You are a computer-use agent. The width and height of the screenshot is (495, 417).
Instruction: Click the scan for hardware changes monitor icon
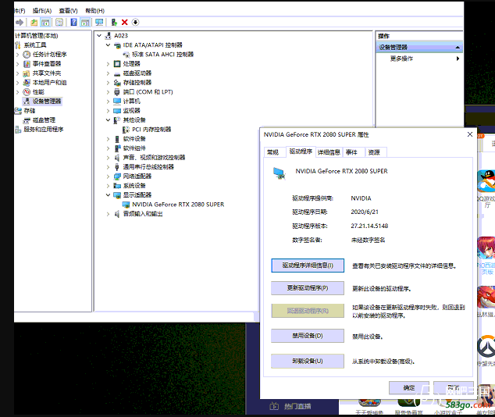click(x=99, y=23)
